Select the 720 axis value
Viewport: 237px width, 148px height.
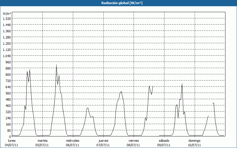[8, 81]
